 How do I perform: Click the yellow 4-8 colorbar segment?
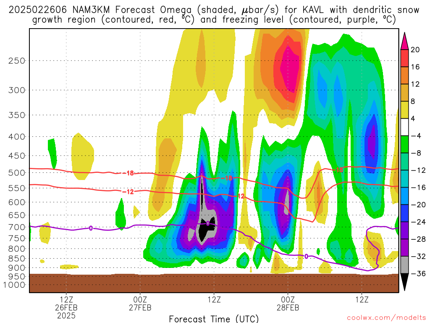404,110
